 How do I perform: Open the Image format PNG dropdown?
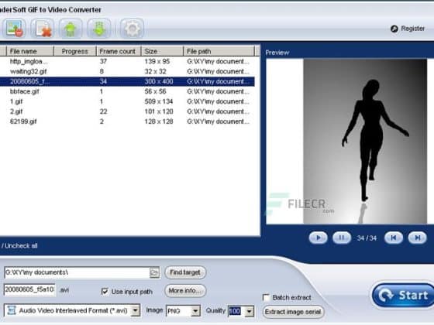pos(195,311)
